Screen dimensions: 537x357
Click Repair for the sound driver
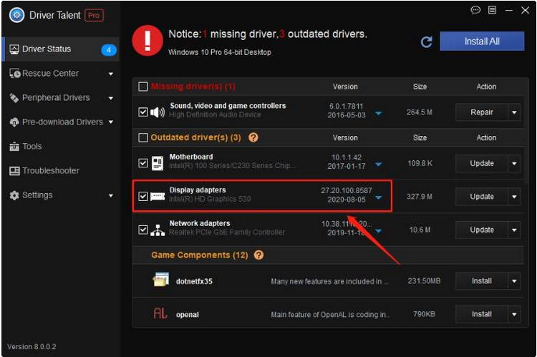click(x=482, y=112)
